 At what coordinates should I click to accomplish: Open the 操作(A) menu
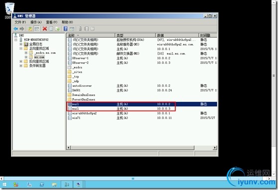[x=36, y=22]
